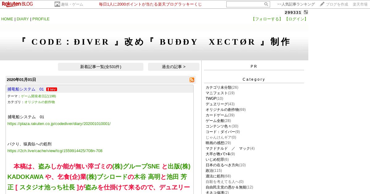Click the P R section heading
This screenshot has height=194, width=370.
(x=254, y=67)
